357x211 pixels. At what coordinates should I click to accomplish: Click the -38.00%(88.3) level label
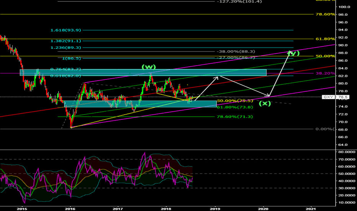point(236,51)
